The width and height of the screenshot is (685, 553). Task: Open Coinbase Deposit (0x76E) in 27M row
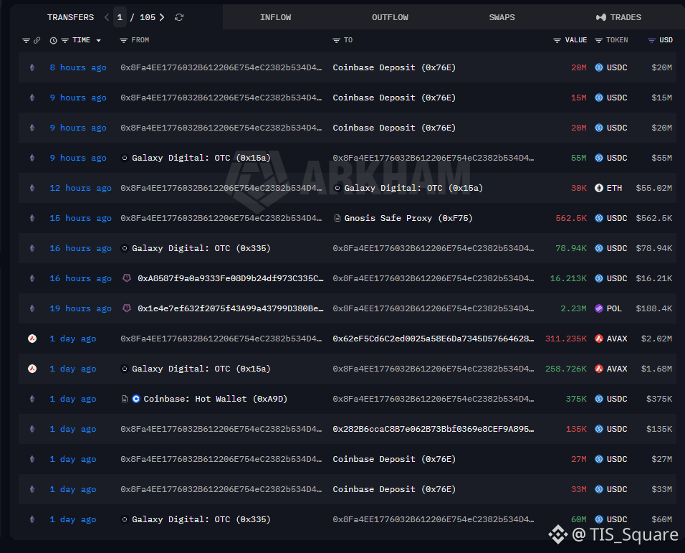[394, 460]
